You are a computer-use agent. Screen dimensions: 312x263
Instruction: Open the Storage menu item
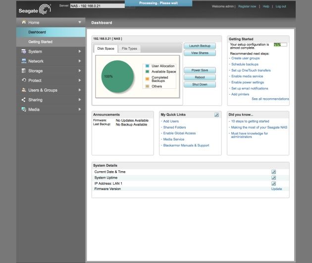pyautogui.click(x=51, y=71)
